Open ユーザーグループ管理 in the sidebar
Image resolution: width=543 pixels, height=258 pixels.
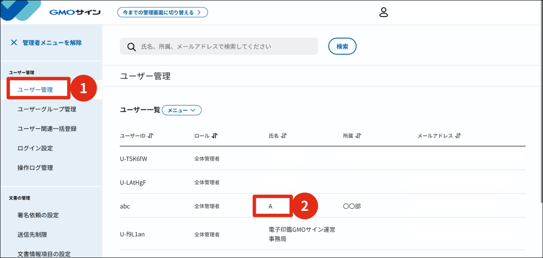coord(47,109)
